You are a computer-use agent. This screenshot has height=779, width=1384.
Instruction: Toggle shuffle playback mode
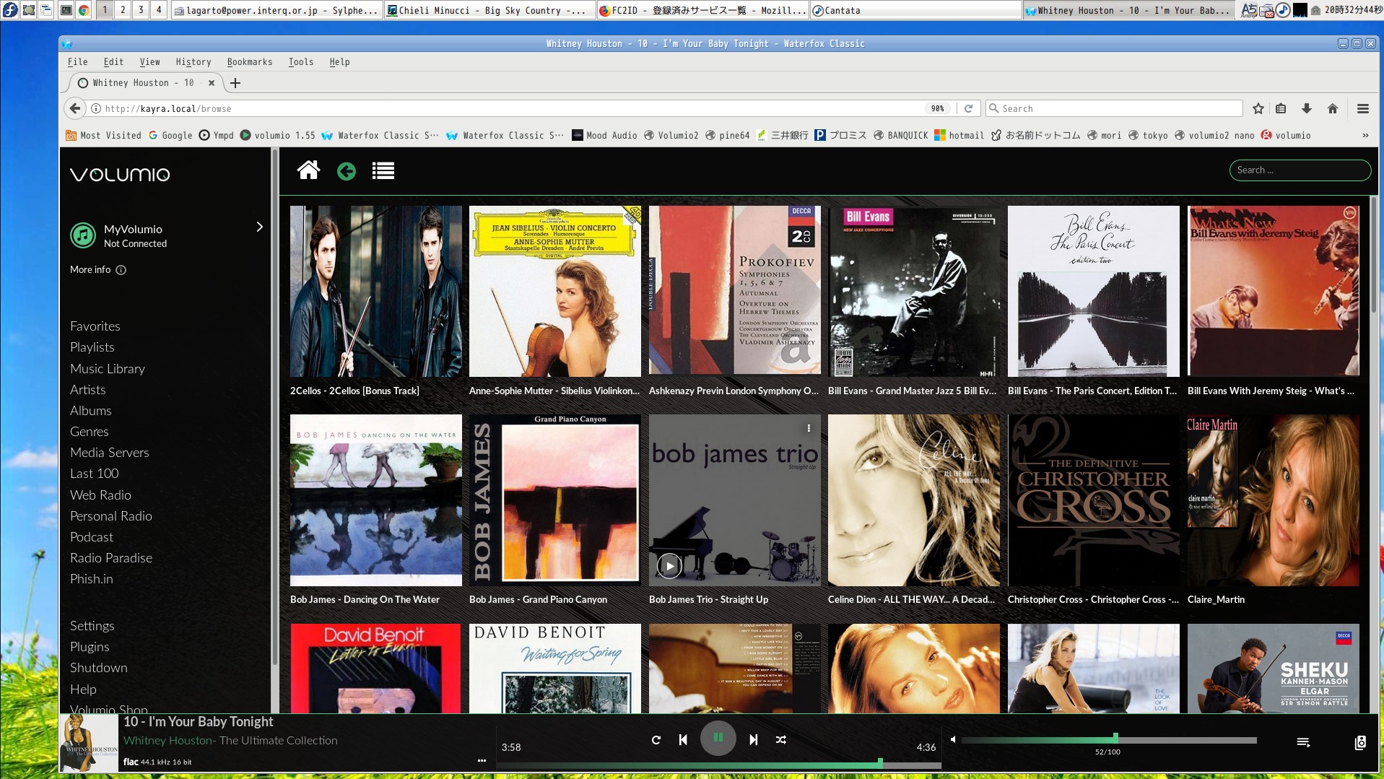pos(780,739)
